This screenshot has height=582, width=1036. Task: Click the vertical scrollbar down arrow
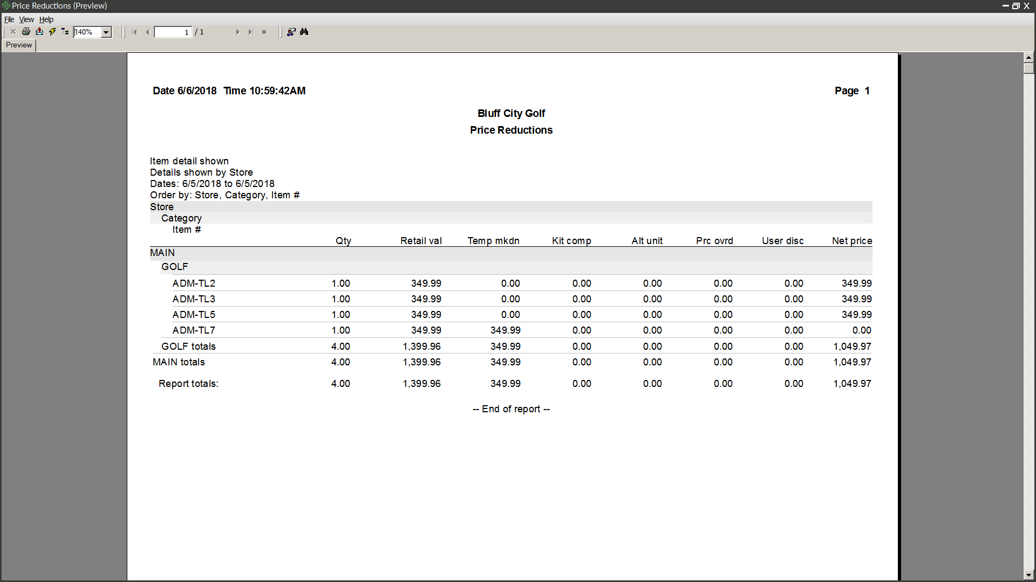coord(1028,575)
